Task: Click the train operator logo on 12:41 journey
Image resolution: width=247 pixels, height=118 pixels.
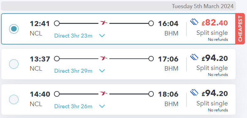Action: tap(104, 23)
